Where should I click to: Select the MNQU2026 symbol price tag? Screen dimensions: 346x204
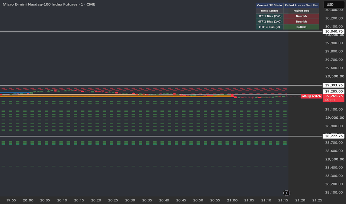coord(311,96)
